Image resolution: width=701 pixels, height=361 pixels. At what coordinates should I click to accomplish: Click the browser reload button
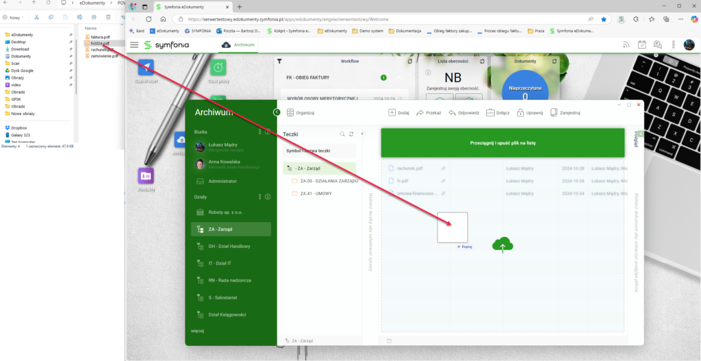(149, 19)
